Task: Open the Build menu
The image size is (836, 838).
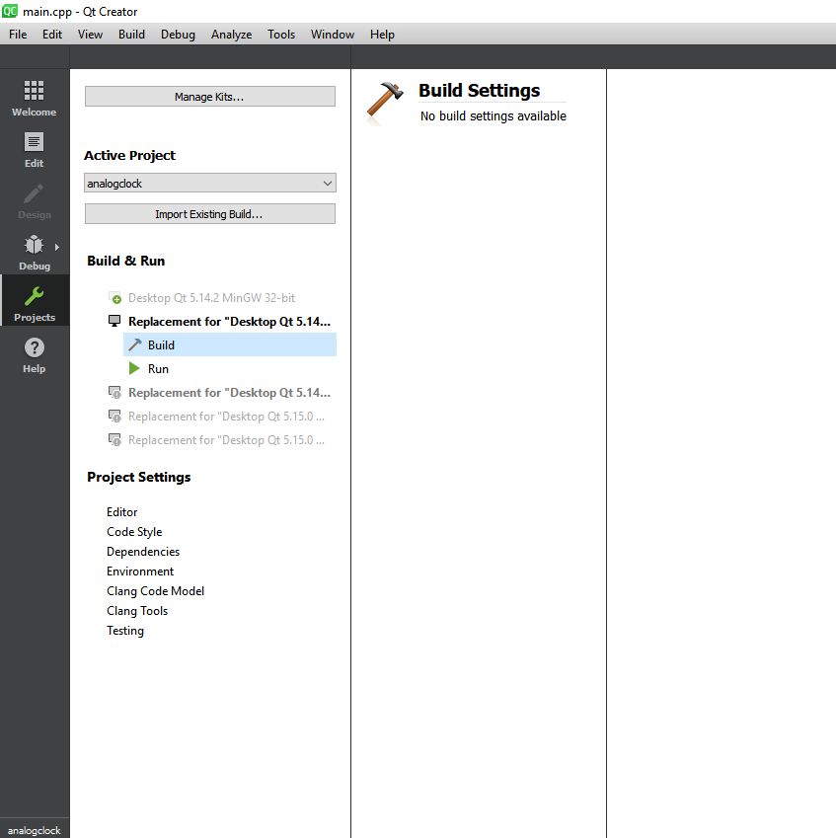Action: (131, 35)
